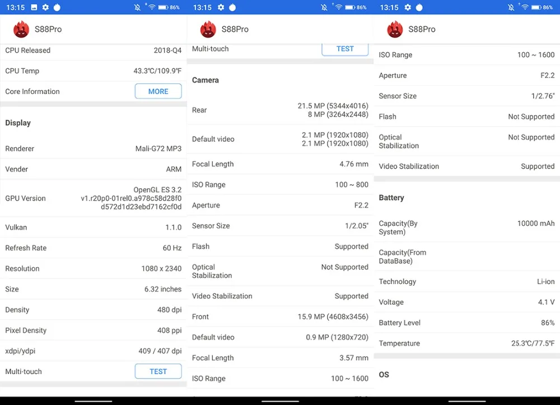The width and height of the screenshot is (560, 405).
Task: Select the Vender value ARM
Action: 174,169
